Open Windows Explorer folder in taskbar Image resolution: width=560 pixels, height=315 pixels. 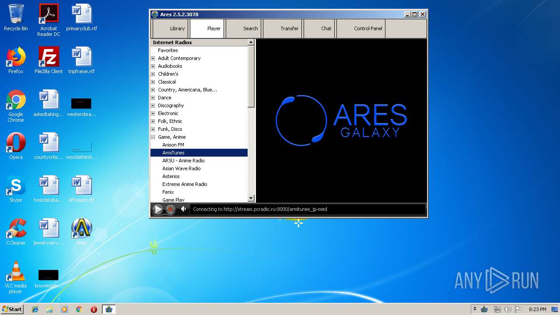(49, 309)
